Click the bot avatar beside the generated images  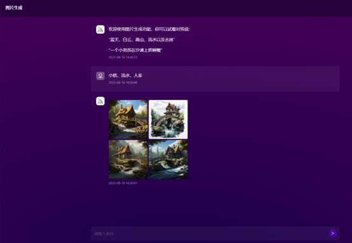click(x=100, y=101)
